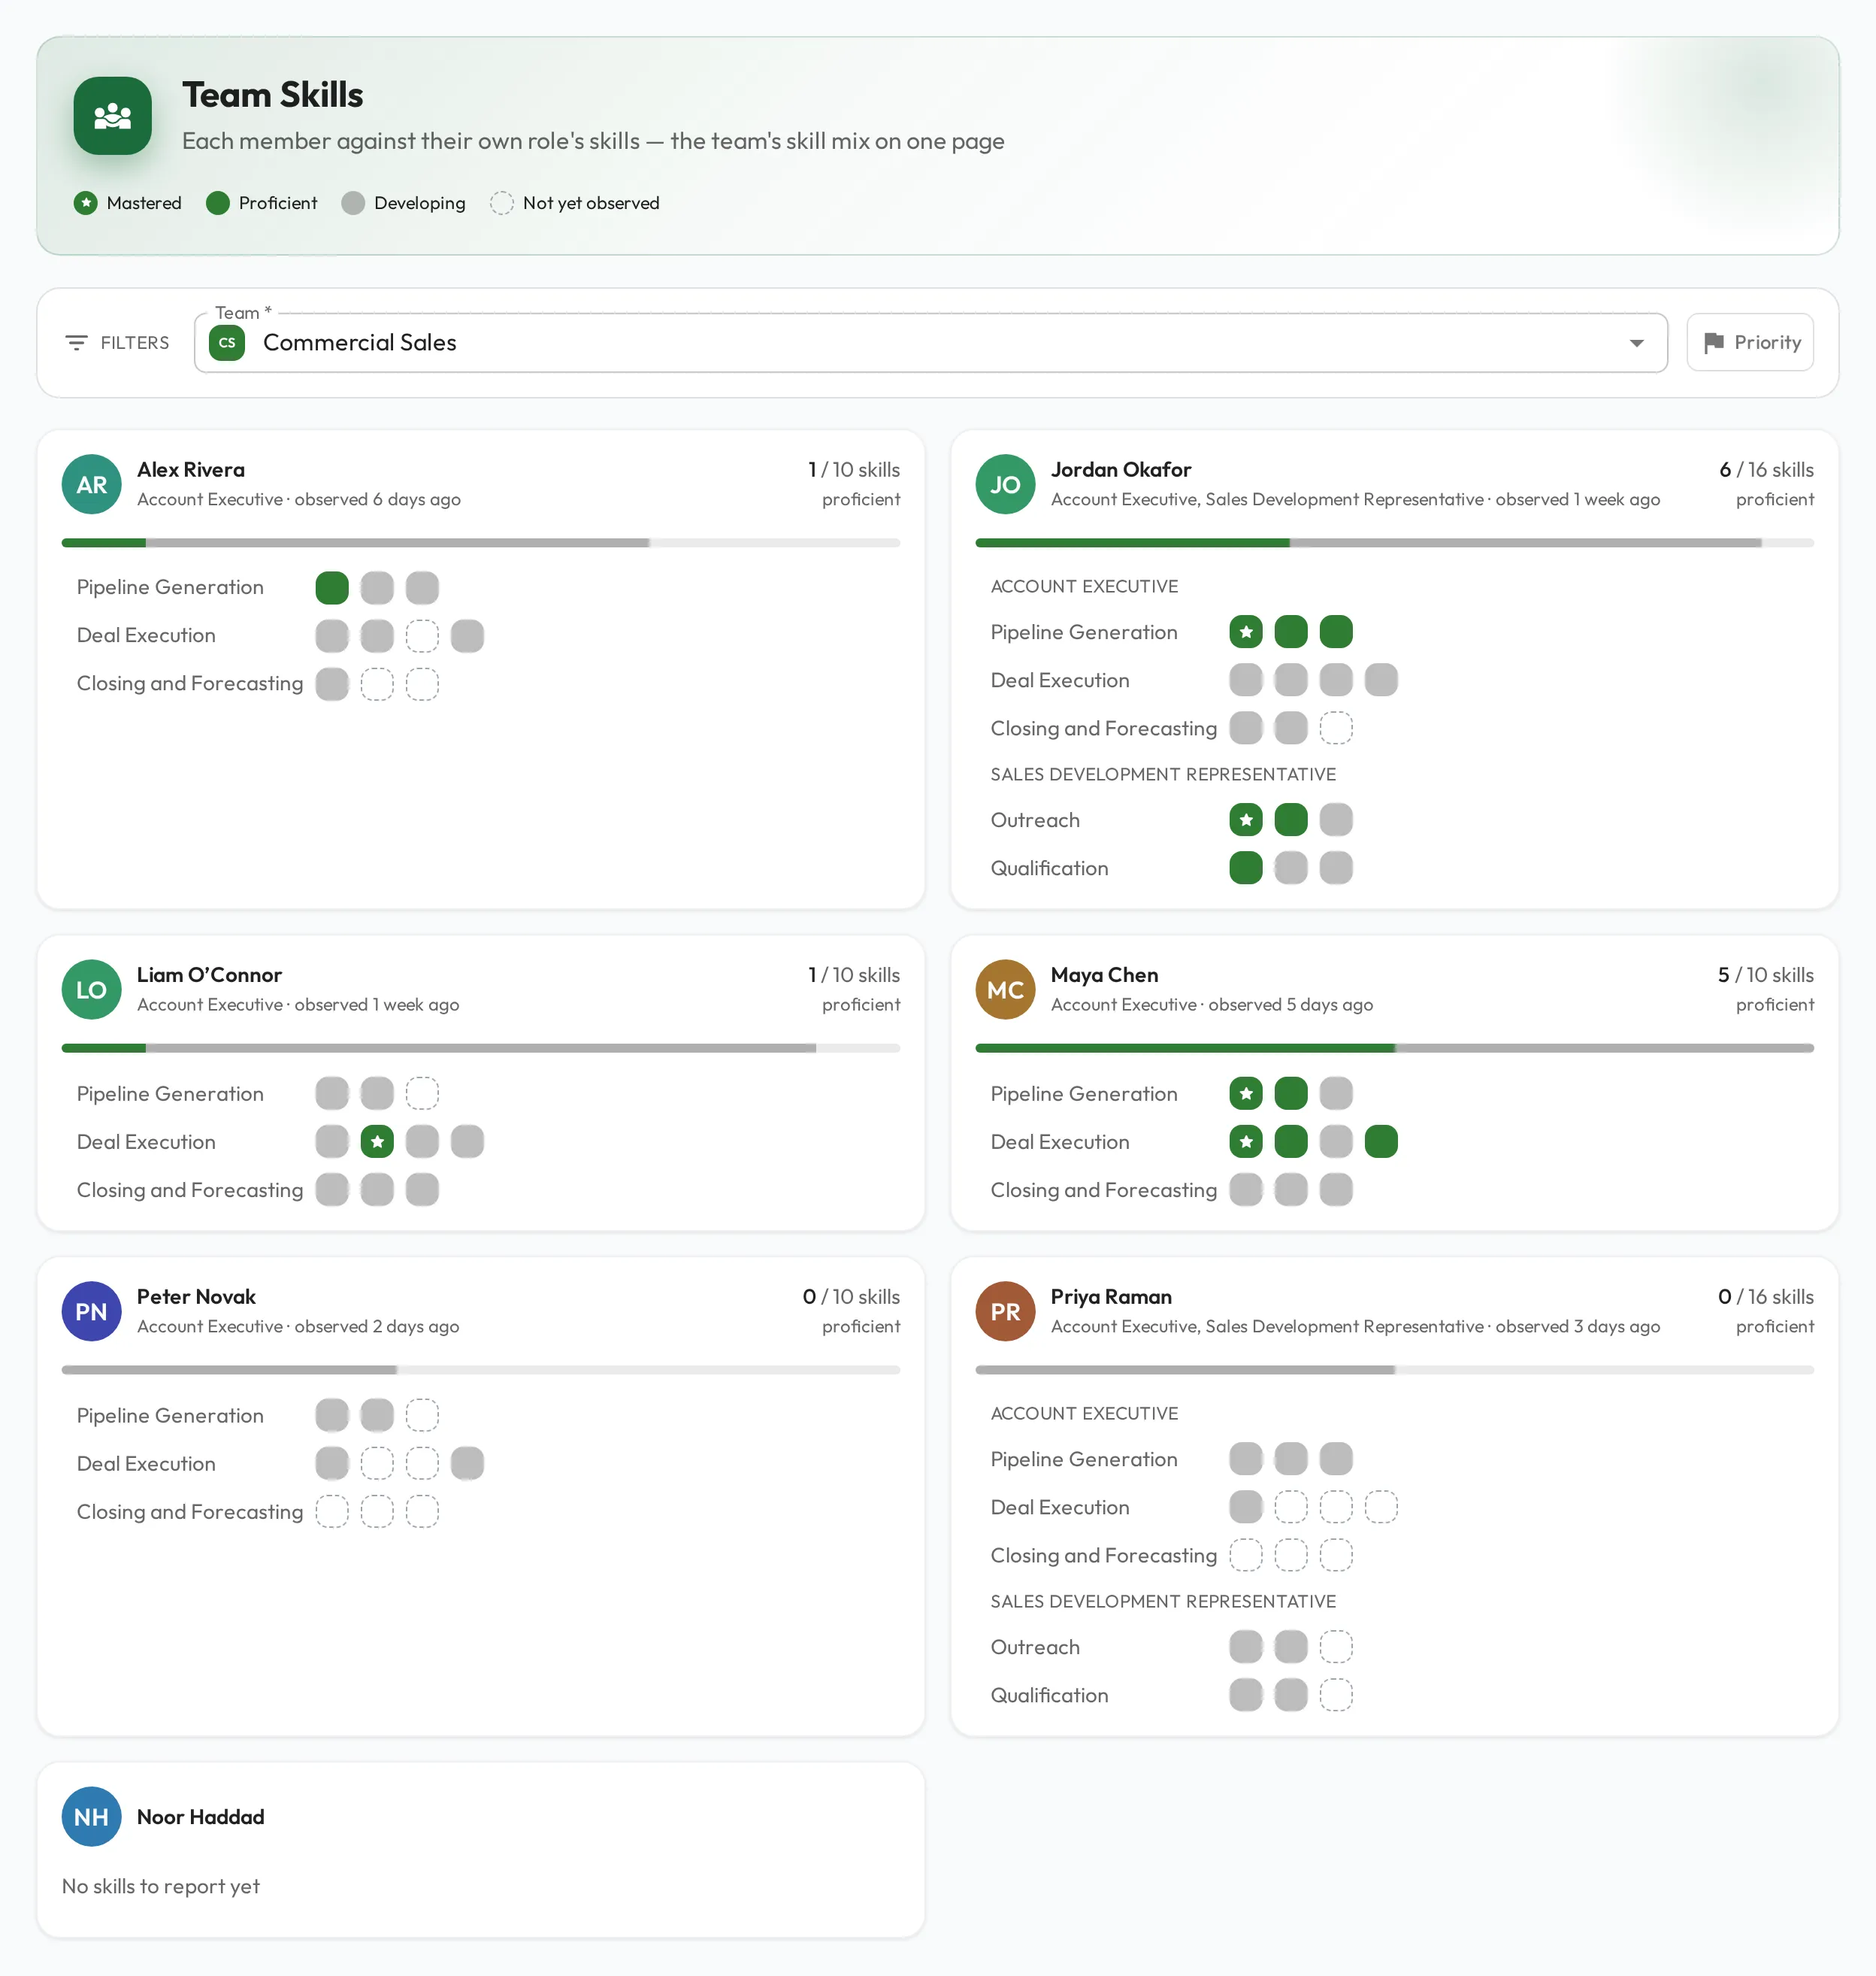This screenshot has height=1976, width=1876.
Task: Click 'SALES DEVELOPMENT REPRESENTATIVE' heading in Jordan Okafor's card
Action: click(x=1163, y=774)
